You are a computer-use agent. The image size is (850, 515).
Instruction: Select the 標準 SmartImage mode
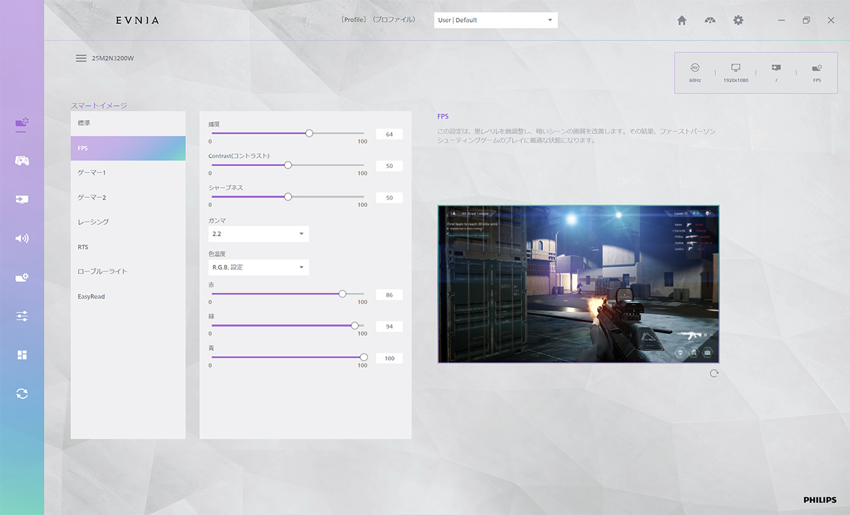pos(128,123)
